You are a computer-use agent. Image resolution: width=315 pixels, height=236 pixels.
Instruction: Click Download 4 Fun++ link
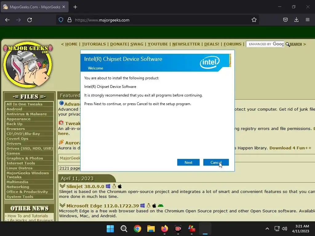(290, 148)
